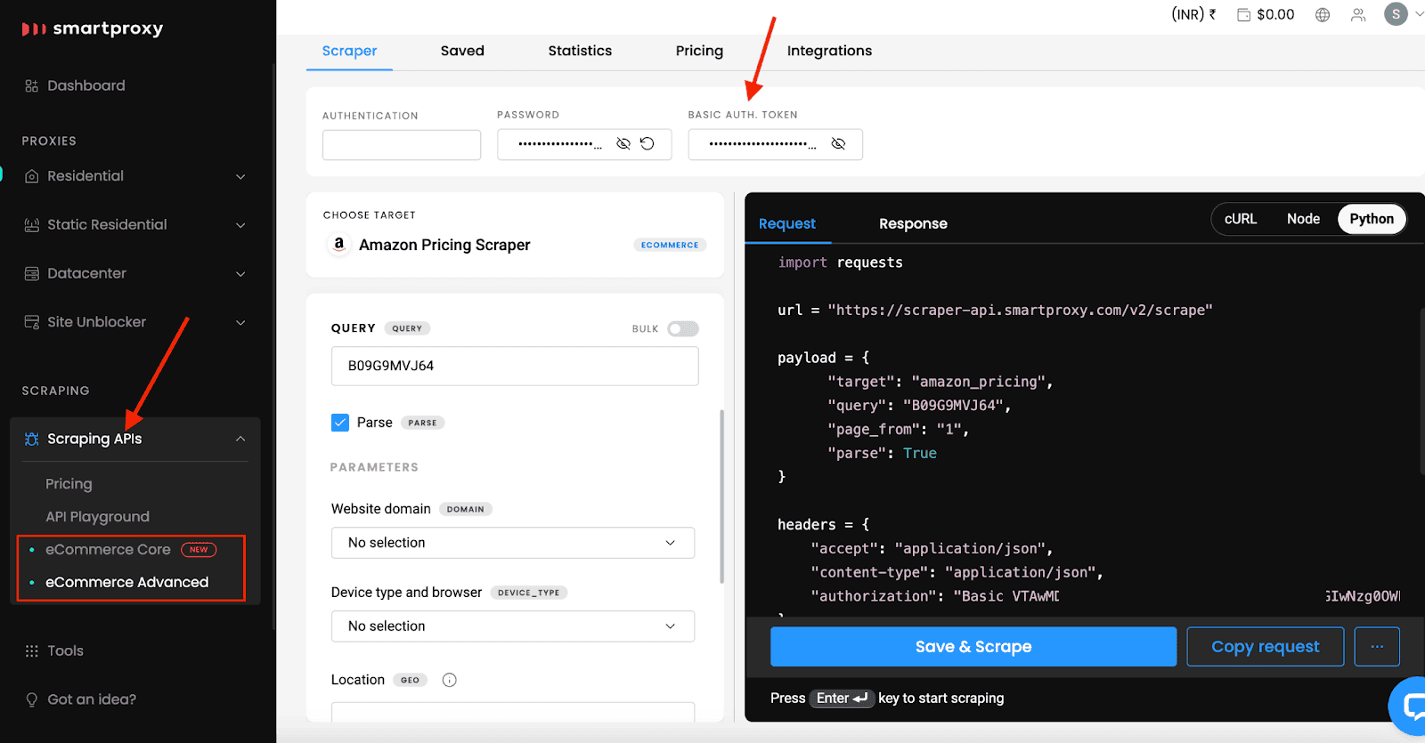Click the (INR) currency label
Viewport: 1425px width, 743px height.
(1187, 14)
